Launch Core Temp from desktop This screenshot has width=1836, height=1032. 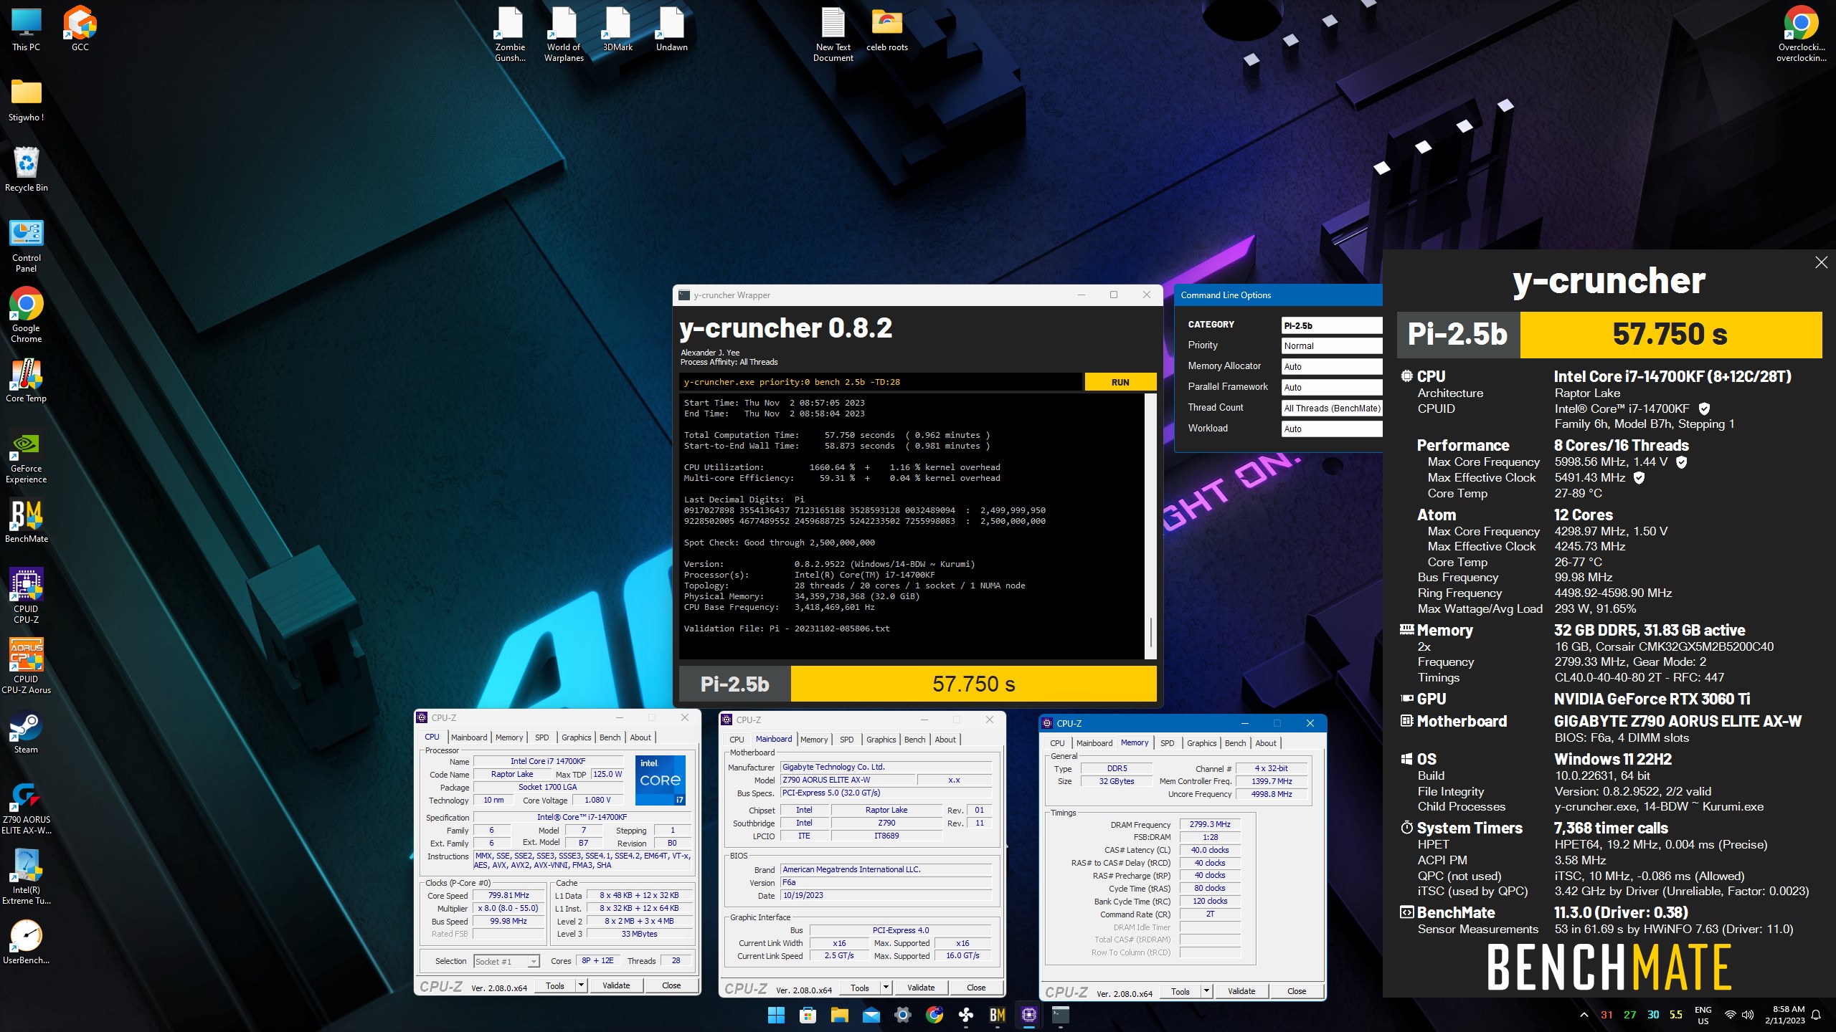tap(26, 381)
